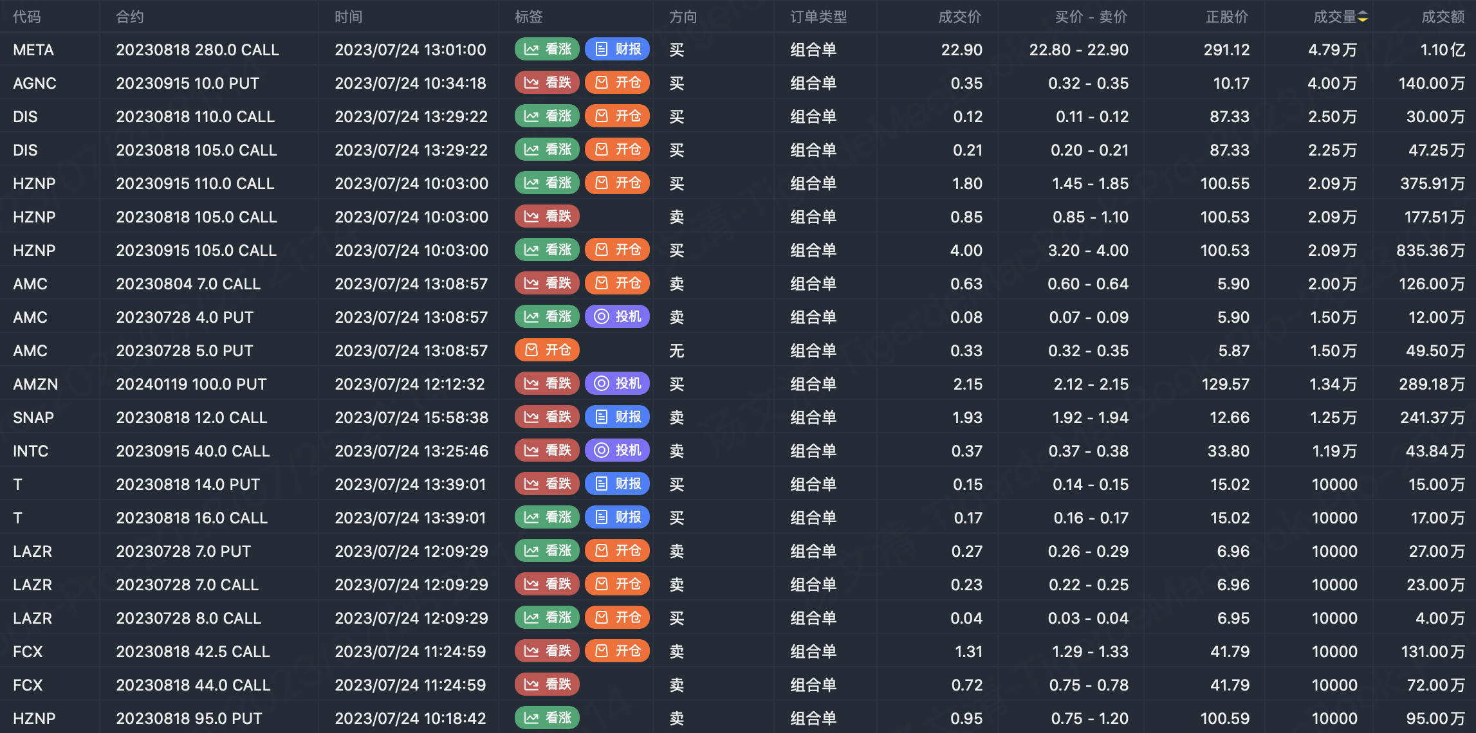The width and height of the screenshot is (1476, 733).
Task: Click the 代码 column header
Action: (27, 17)
